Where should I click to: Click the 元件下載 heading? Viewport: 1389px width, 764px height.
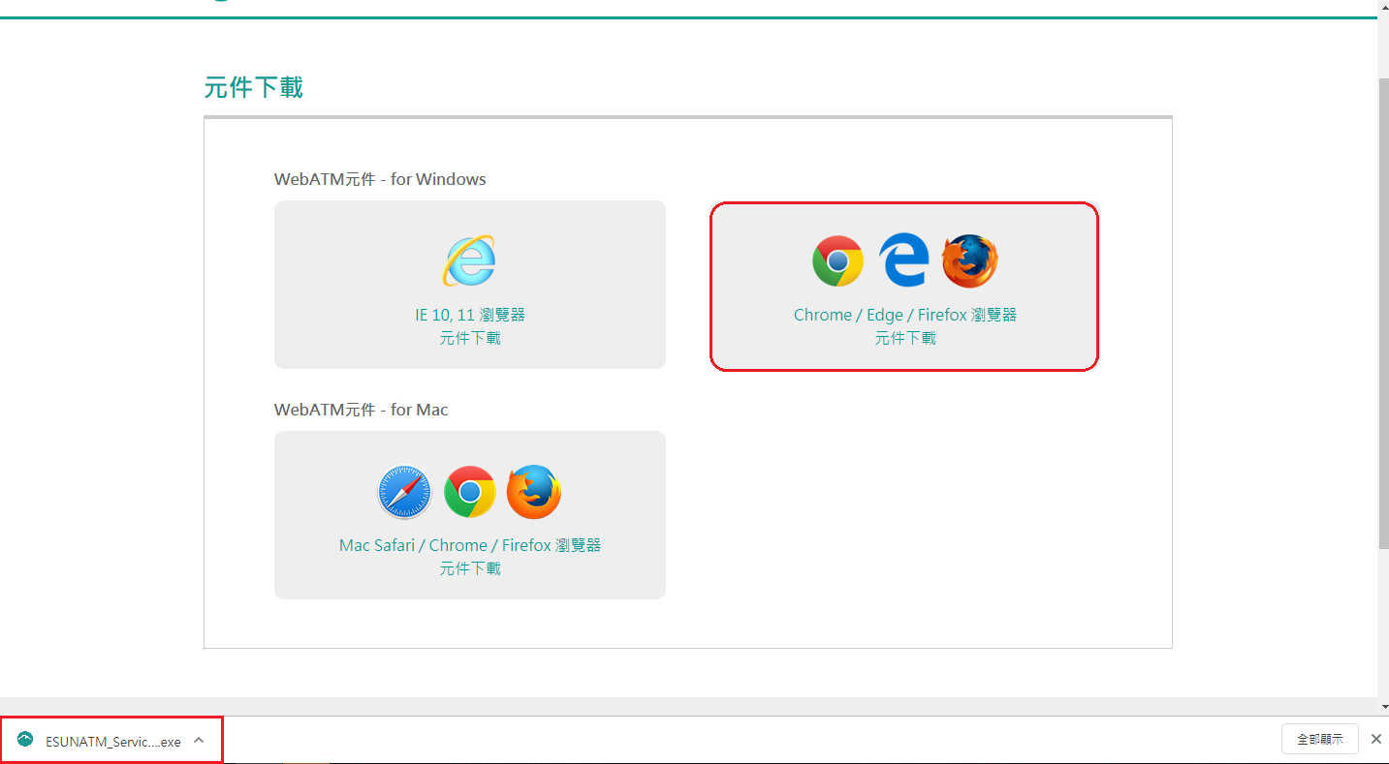[x=254, y=87]
